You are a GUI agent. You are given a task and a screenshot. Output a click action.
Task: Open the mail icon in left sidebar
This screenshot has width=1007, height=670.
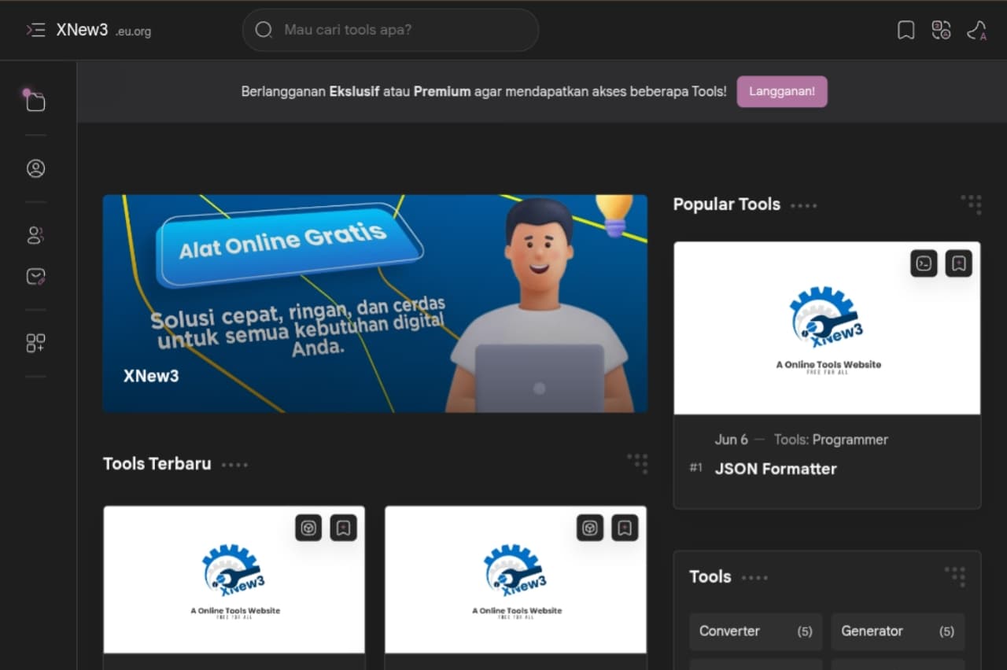35,276
